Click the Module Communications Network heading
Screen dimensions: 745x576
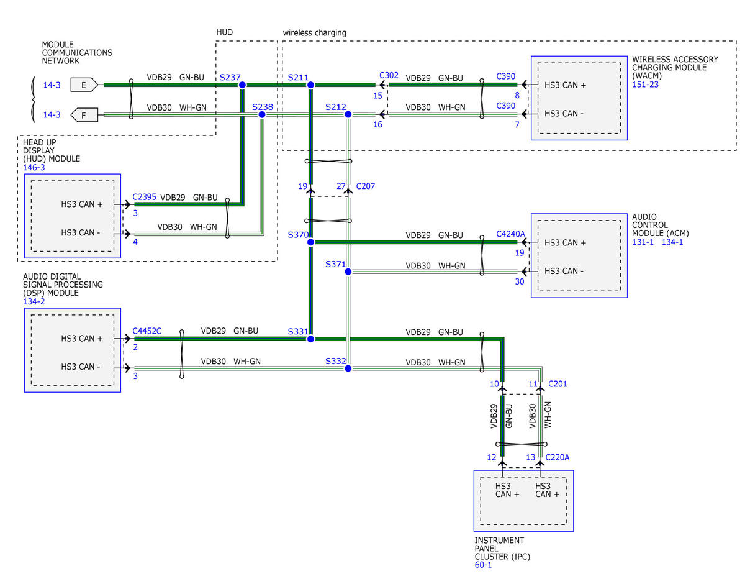click(77, 53)
